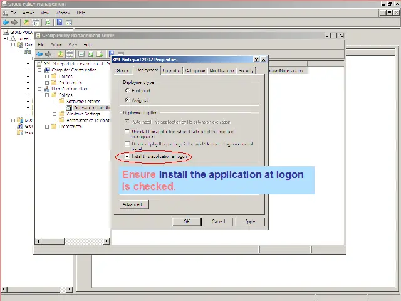
Task: Select the Published radio button
Action: pyautogui.click(x=127, y=90)
